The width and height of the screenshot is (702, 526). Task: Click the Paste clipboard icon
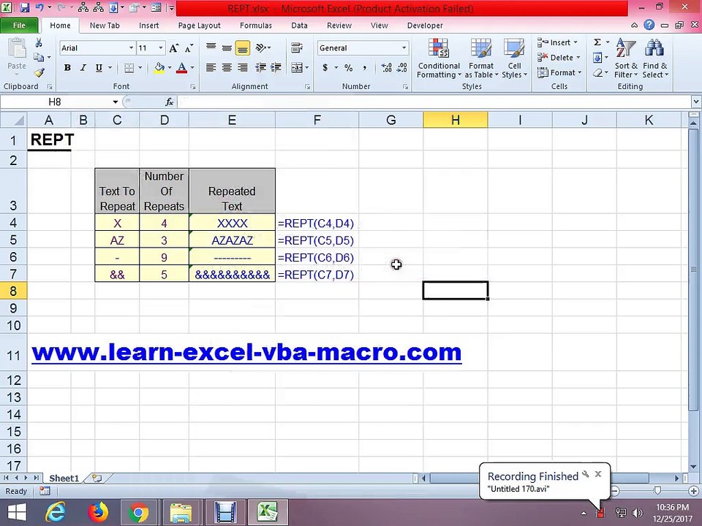point(17,48)
